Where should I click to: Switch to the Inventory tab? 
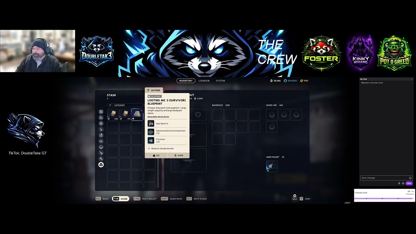pyautogui.click(x=186, y=81)
